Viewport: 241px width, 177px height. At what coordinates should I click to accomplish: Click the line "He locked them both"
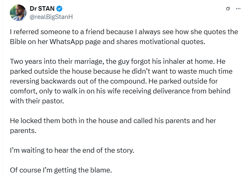click(x=113, y=126)
